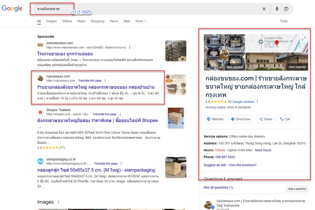
Task: Click the More hours link
Action: point(263,150)
